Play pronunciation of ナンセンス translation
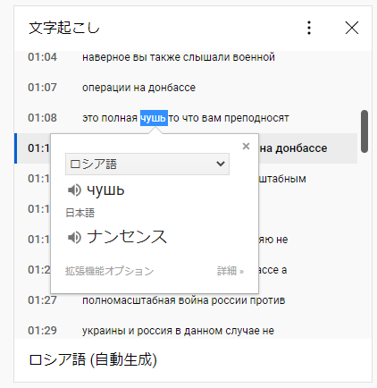 74,238
